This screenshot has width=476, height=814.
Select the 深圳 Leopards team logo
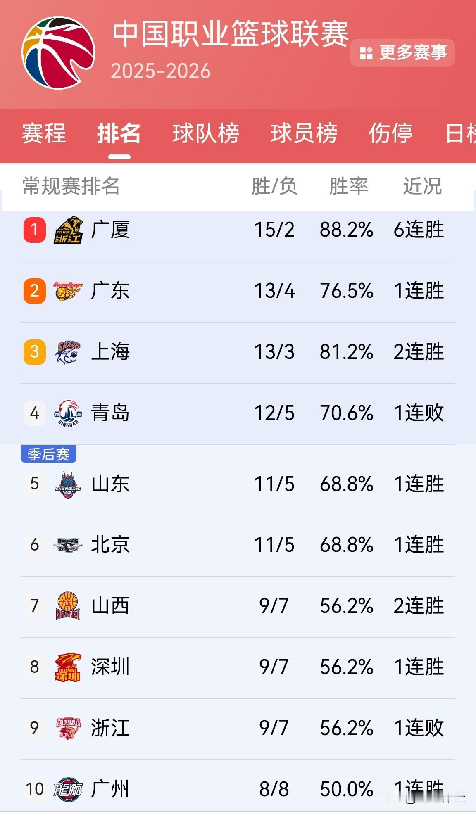point(67,666)
